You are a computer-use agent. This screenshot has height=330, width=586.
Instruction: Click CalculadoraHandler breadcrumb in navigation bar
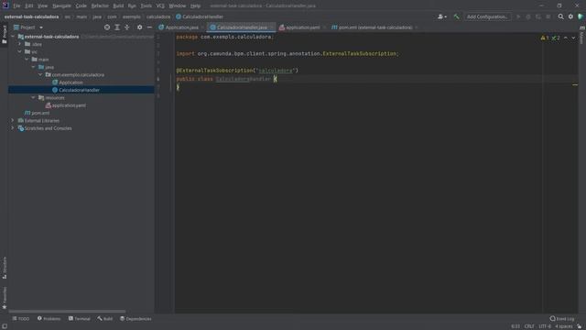pyautogui.click(x=200, y=16)
